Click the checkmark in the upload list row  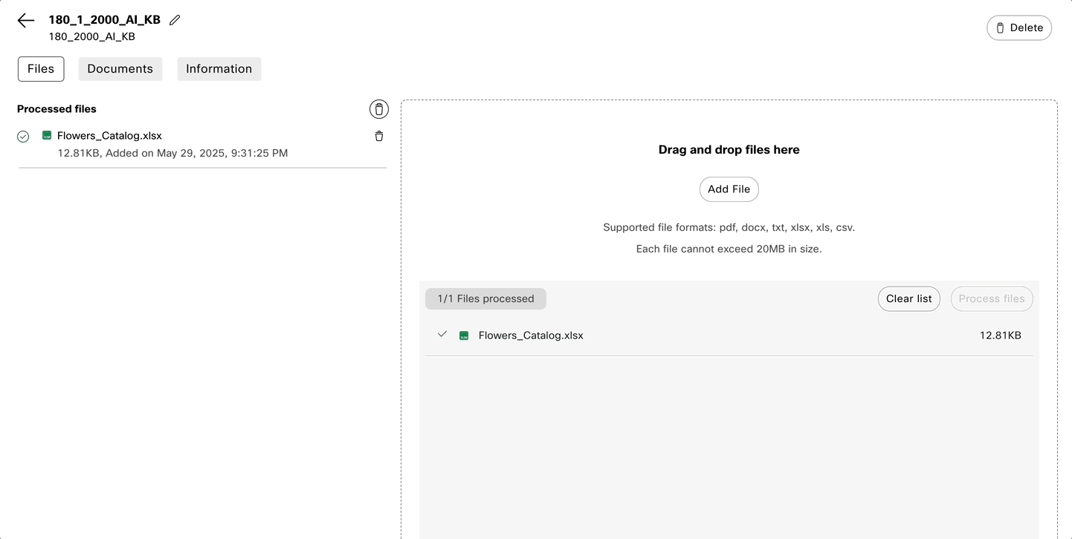coord(442,334)
